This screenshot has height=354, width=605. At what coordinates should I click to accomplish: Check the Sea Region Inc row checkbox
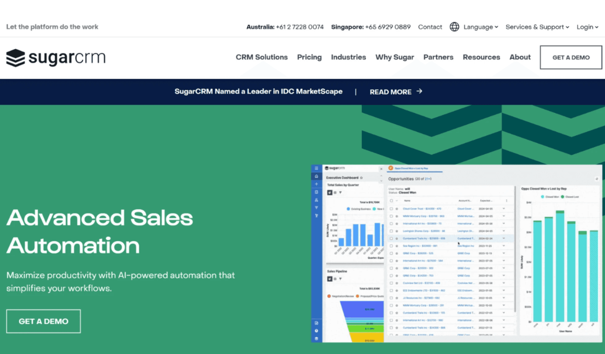click(x=391, y=246)
